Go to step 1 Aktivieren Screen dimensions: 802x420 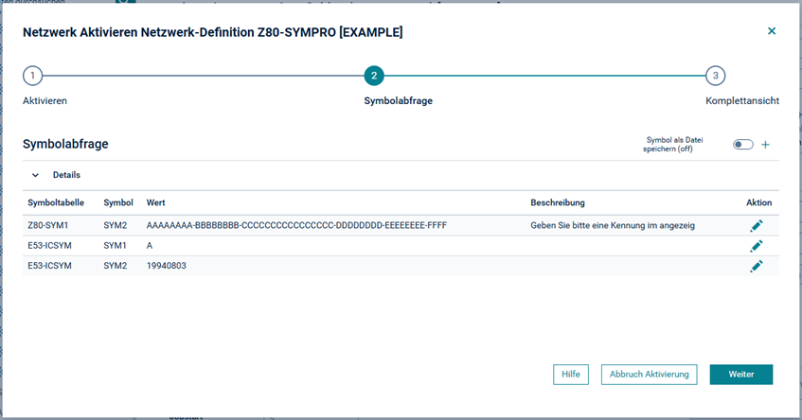tap(33, 76)
